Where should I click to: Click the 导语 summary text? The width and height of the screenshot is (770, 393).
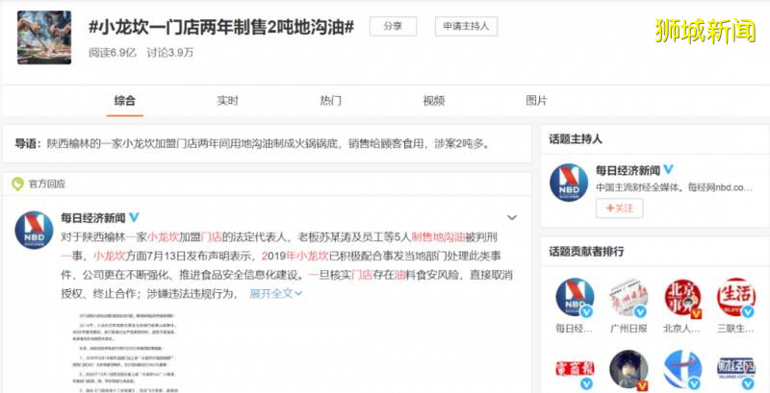point(253,143)
